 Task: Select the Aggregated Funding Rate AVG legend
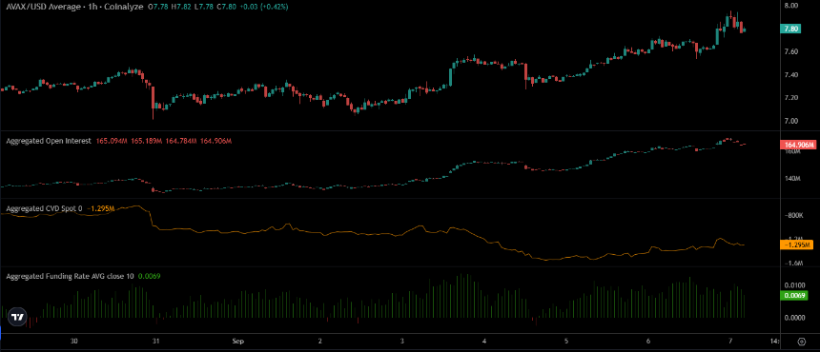click(x=70, y=276)
